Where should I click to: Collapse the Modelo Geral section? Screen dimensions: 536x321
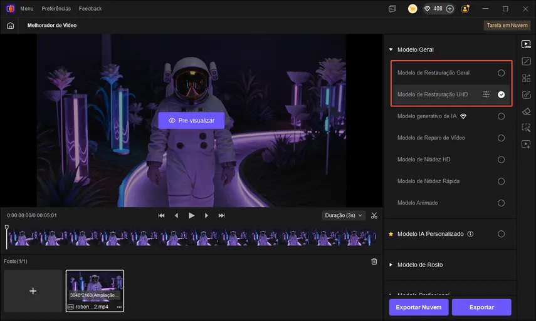391,49
